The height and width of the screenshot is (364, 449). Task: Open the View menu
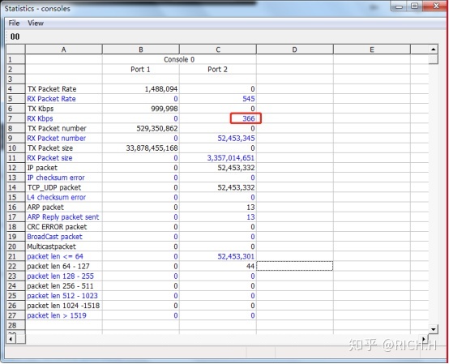36,24
